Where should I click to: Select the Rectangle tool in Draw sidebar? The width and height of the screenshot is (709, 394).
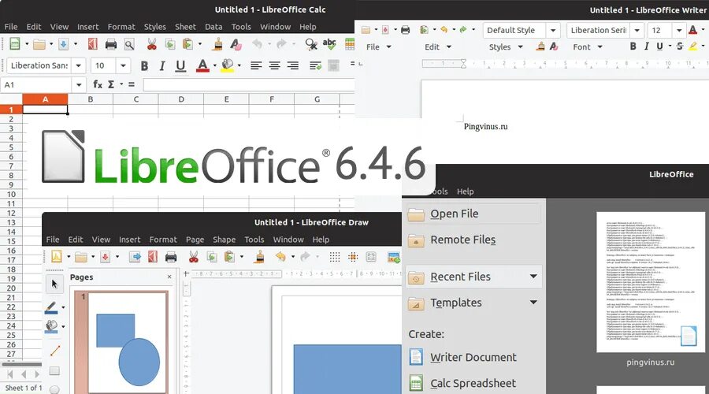pos(54,371)
